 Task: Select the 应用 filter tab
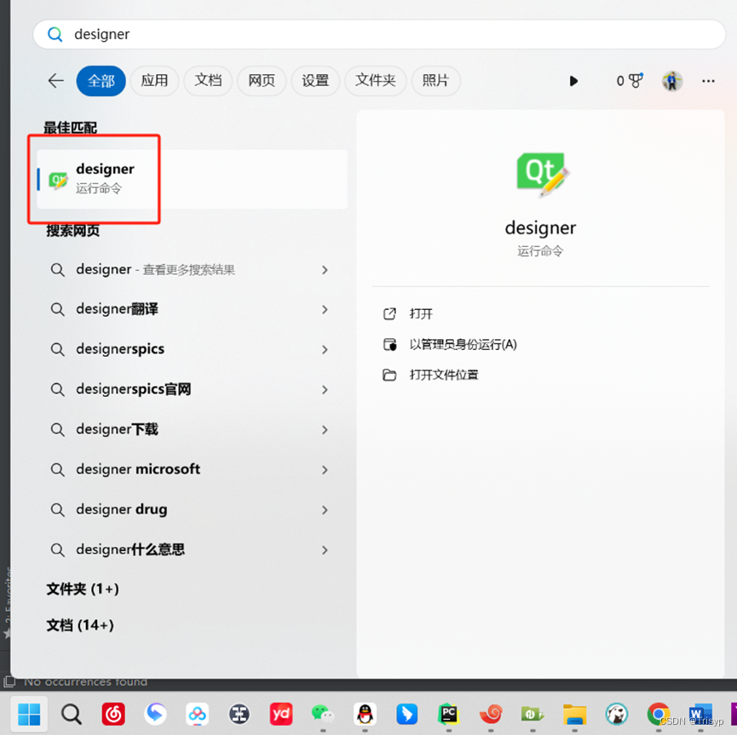click(x=154, y=81)
